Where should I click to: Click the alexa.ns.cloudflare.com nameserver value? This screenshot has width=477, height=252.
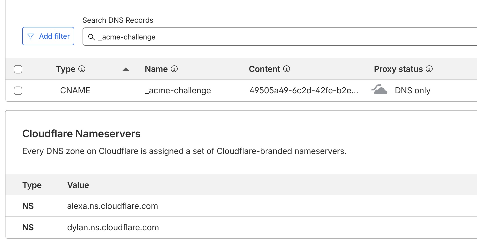tap(112, 206)
